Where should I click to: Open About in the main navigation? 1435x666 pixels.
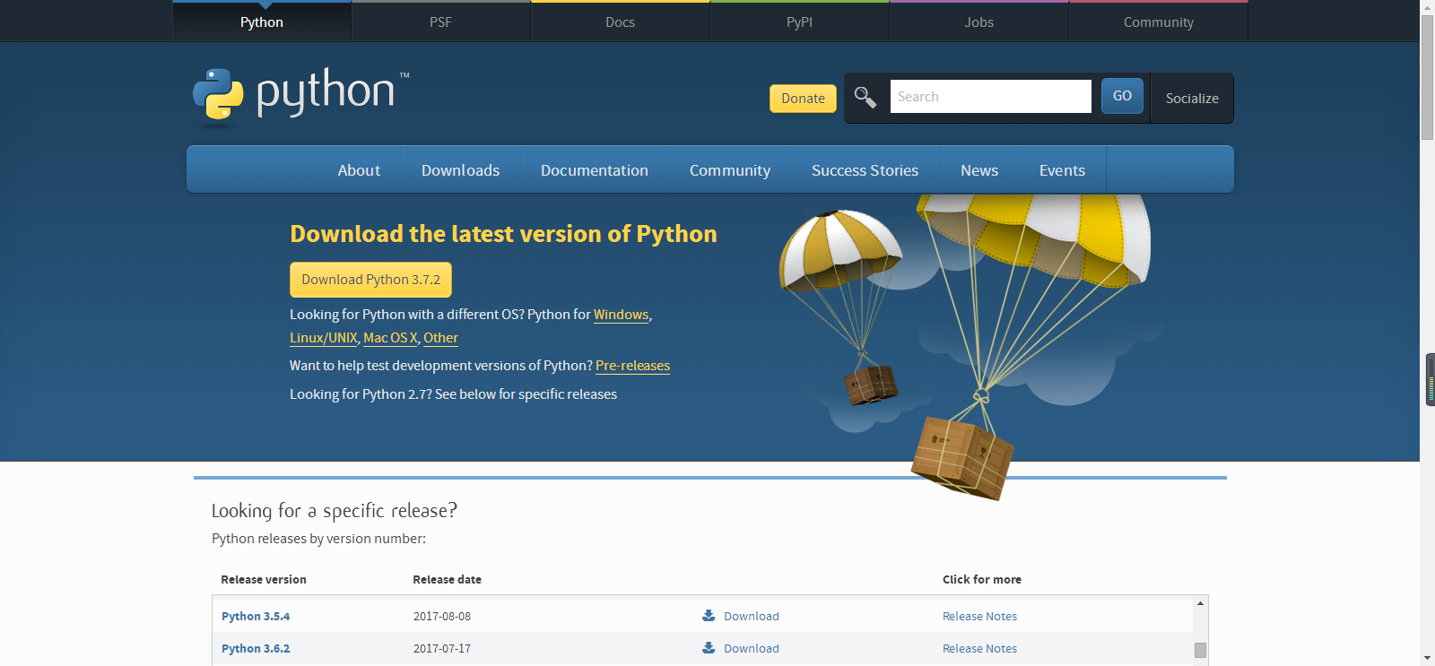[359, 170]
